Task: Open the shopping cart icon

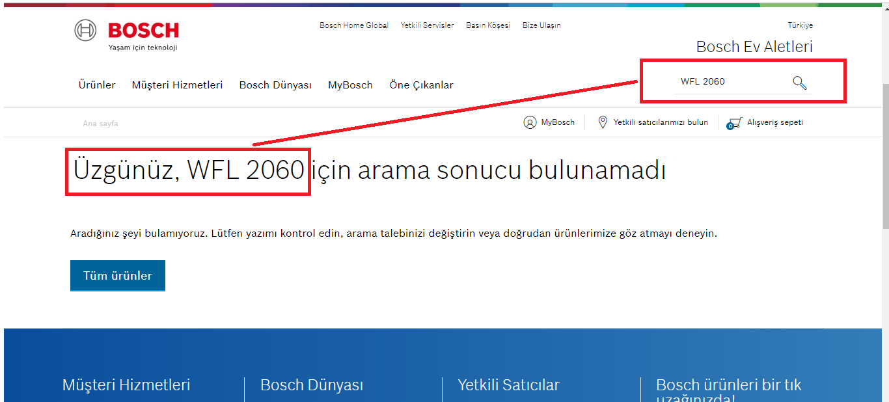Action: pos(735,123)
